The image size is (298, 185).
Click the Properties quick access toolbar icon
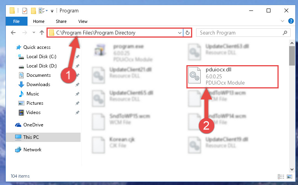tap(25, 11)
